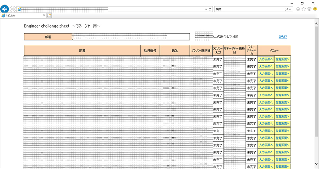Go back with the browser Back arrow
The width and height of the screenshot is (319, 169).
[5, 9]
